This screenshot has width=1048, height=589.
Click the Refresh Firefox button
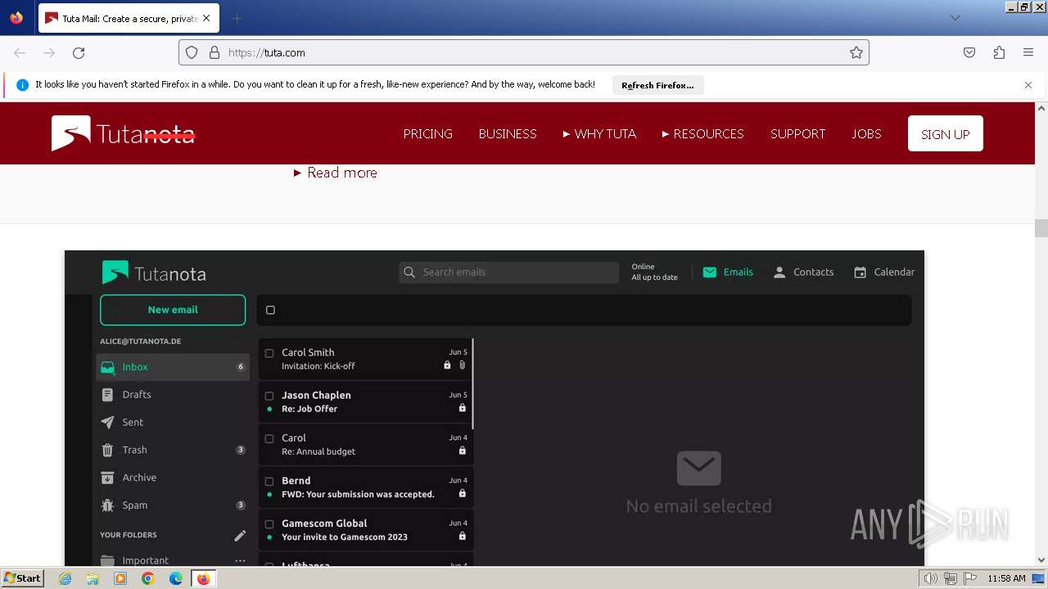coord(657,85)
